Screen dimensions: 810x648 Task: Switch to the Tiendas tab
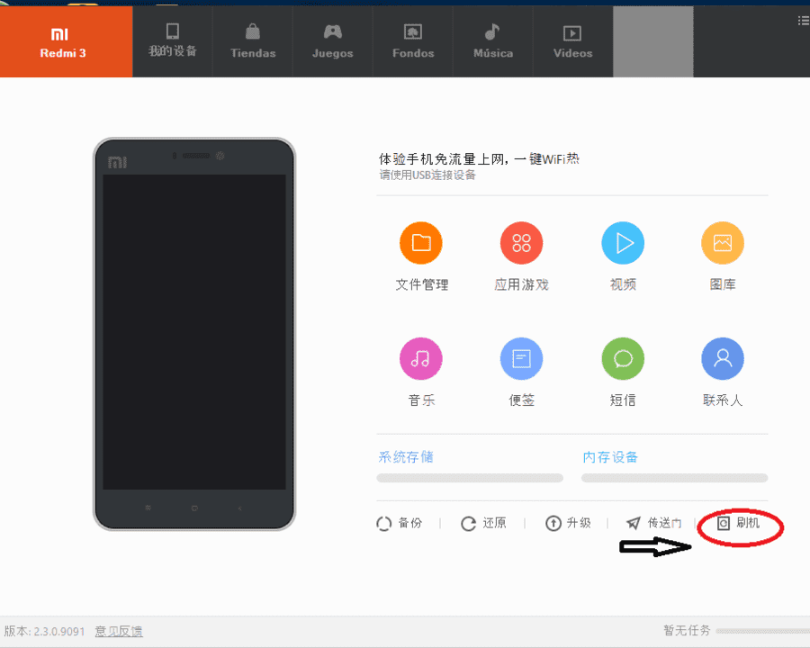[x=253, y=42]
